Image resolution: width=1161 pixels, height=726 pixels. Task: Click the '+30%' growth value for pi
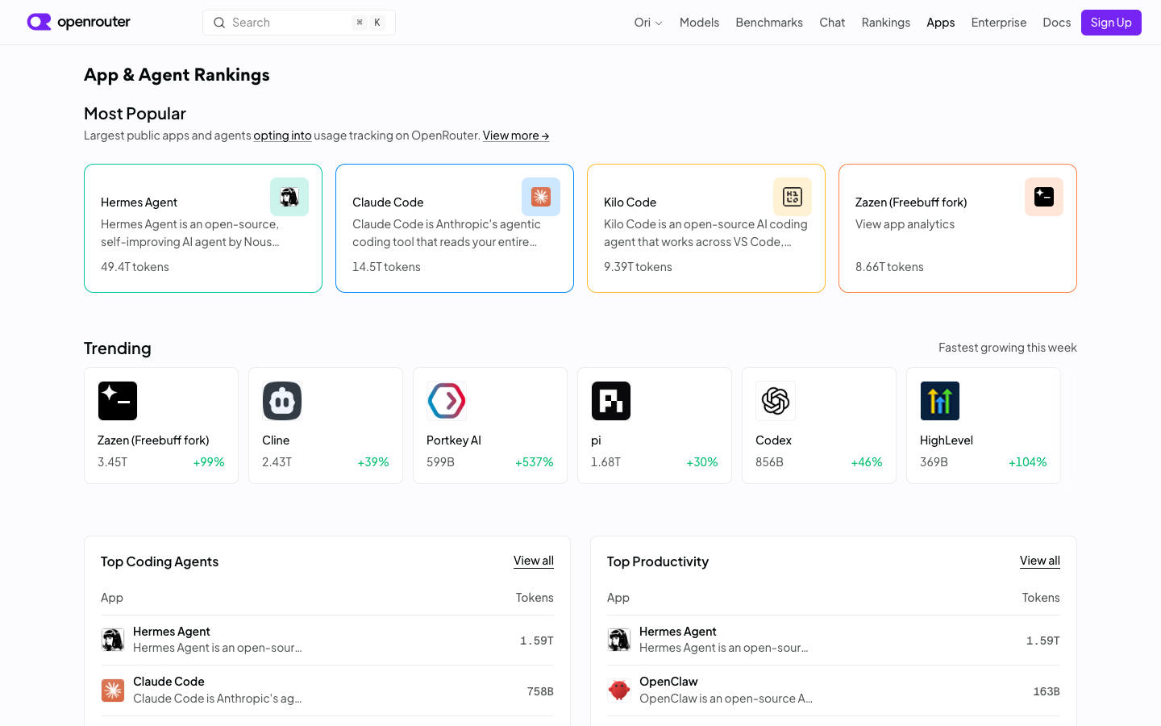(x=702, y=462)
